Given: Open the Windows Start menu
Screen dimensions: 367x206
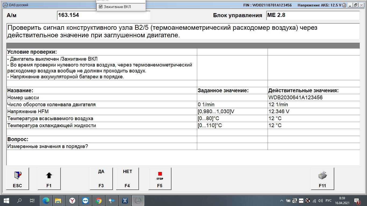Looking at the screenshot, I should [x=6, y=200].
